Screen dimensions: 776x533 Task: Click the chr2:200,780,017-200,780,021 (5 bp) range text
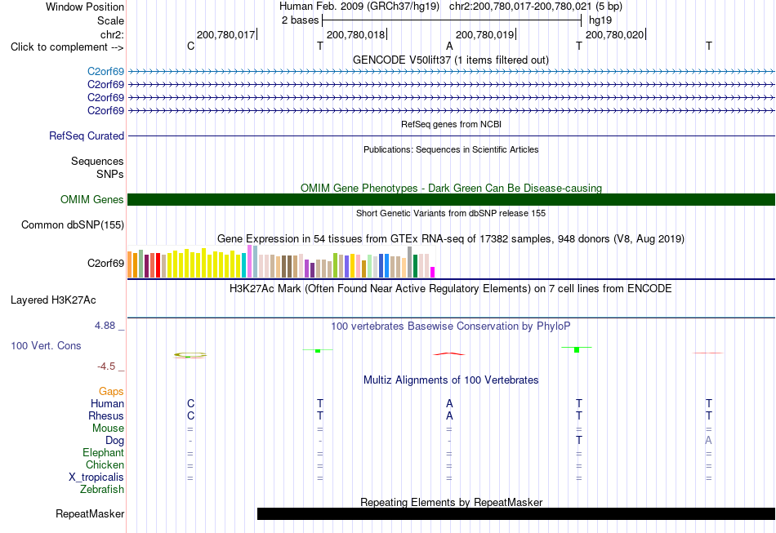point(536,7)
